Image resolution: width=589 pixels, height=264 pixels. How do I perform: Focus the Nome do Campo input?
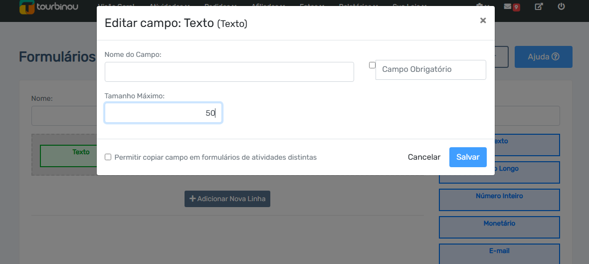pos(229,72)
